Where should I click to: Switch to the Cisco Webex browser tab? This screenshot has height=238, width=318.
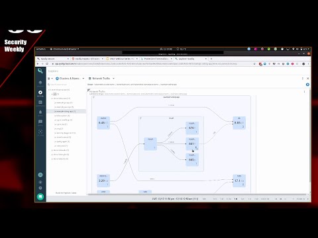(x=122, y=59)
